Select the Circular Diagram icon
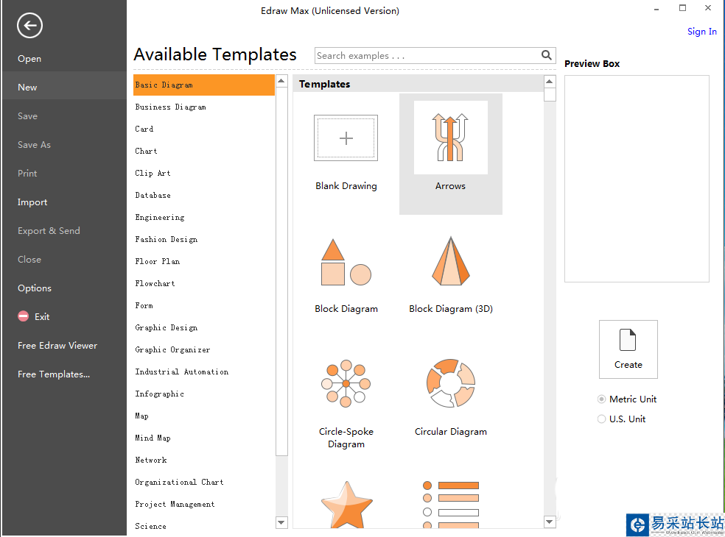The image size is (725, 537). pos(451,383)
